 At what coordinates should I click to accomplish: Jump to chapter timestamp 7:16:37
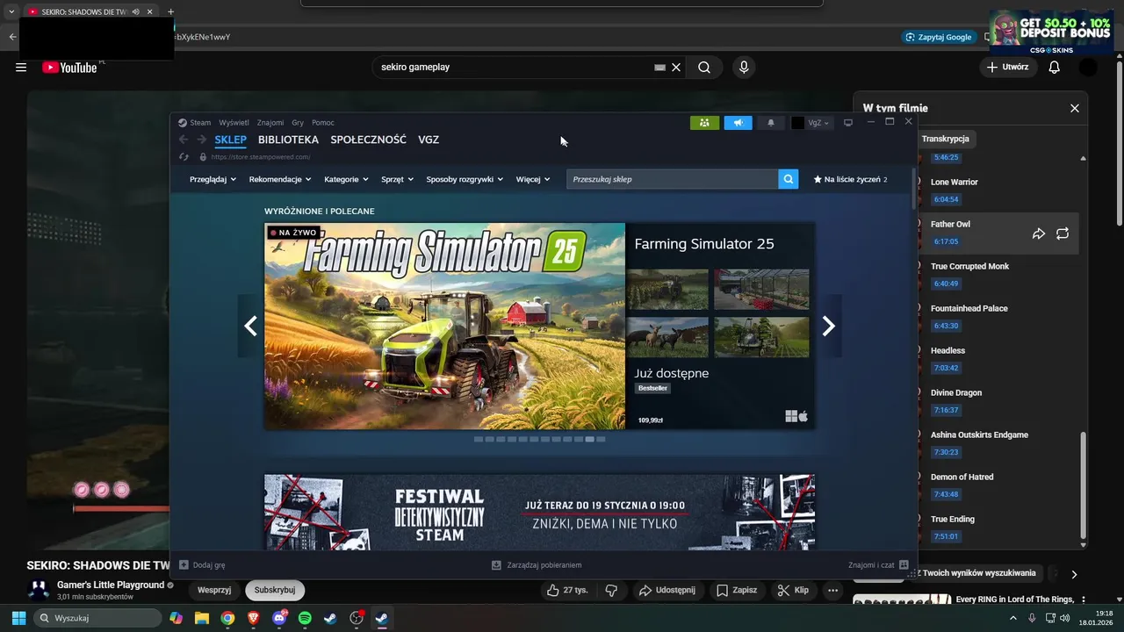coord(947,410)
